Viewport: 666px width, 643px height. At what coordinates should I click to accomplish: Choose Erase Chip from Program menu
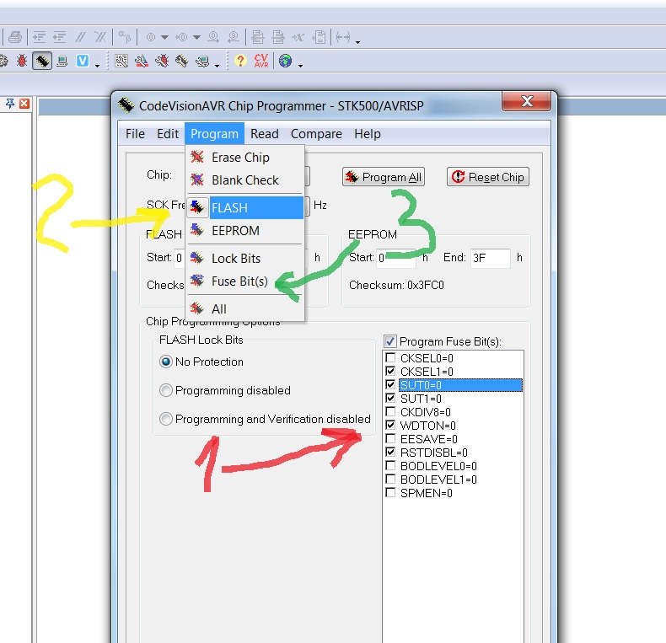(x=245, y=157)
